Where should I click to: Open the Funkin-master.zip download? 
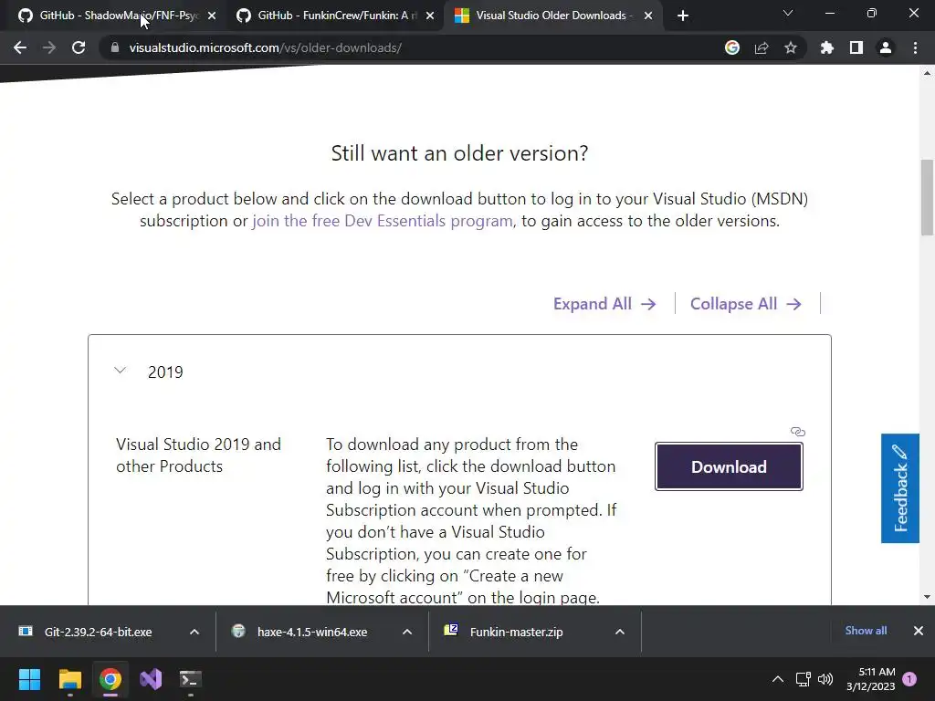[x=516, y=632]
